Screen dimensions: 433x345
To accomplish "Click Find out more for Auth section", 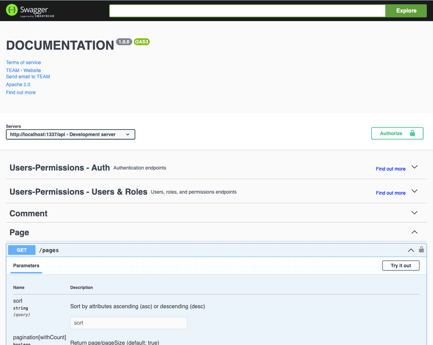I will point(391,169).
